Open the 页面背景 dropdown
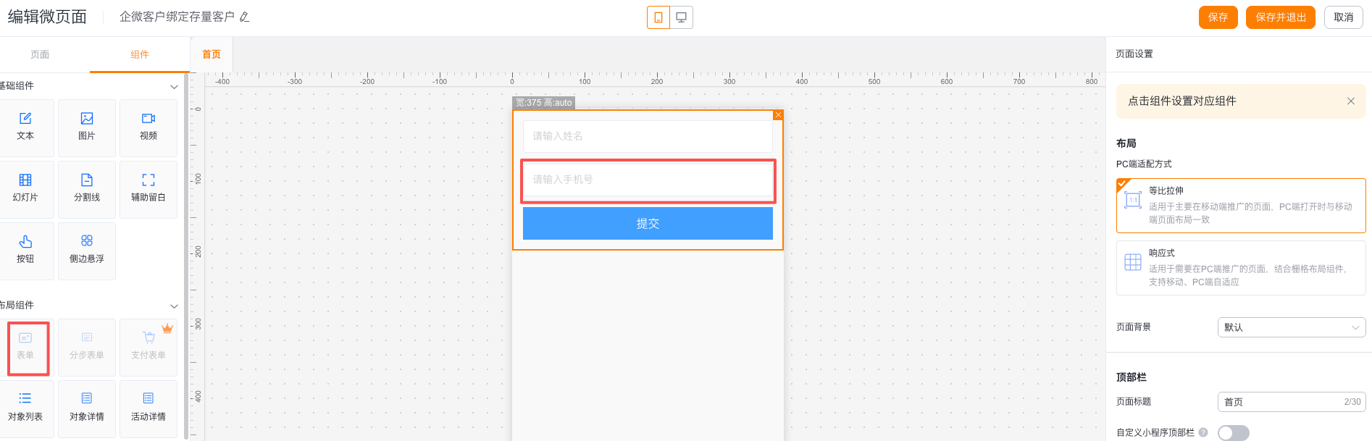This screenshot has height=441, width=1372. point(1291,327)
